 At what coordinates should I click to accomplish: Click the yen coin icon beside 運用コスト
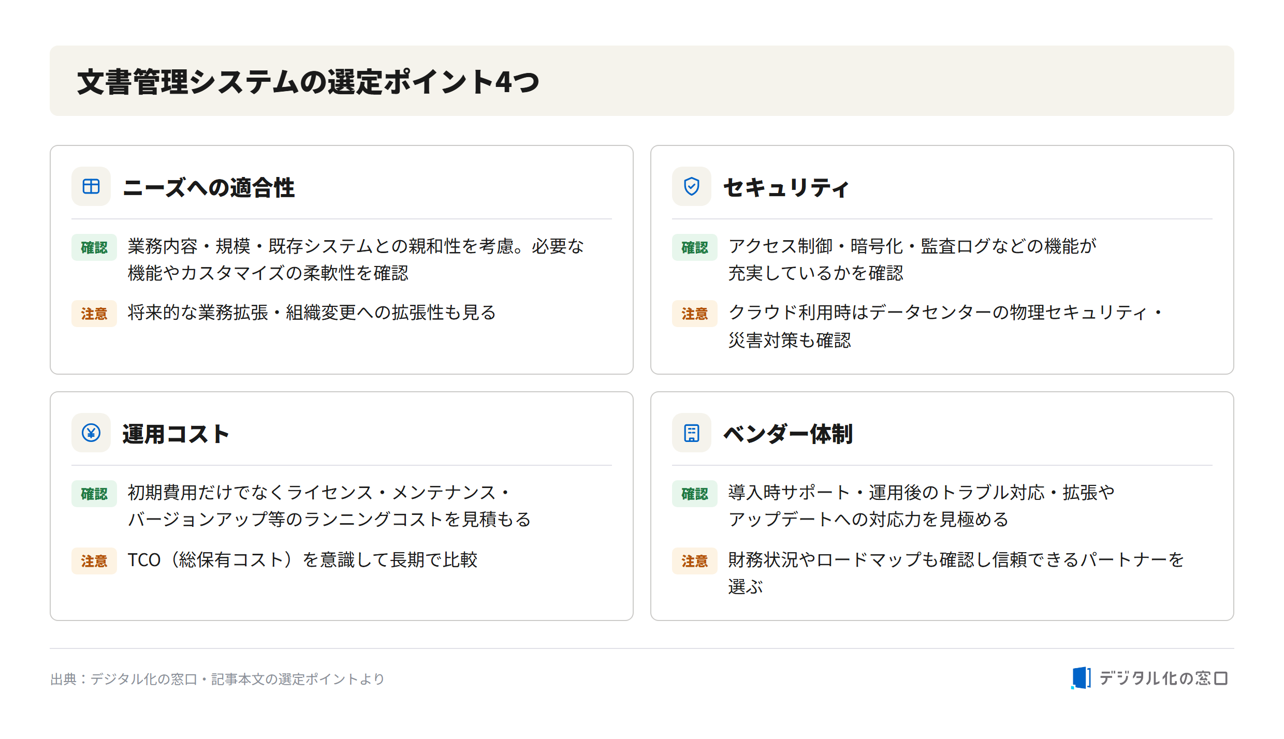pyautogui.click(x=91, y=433)
